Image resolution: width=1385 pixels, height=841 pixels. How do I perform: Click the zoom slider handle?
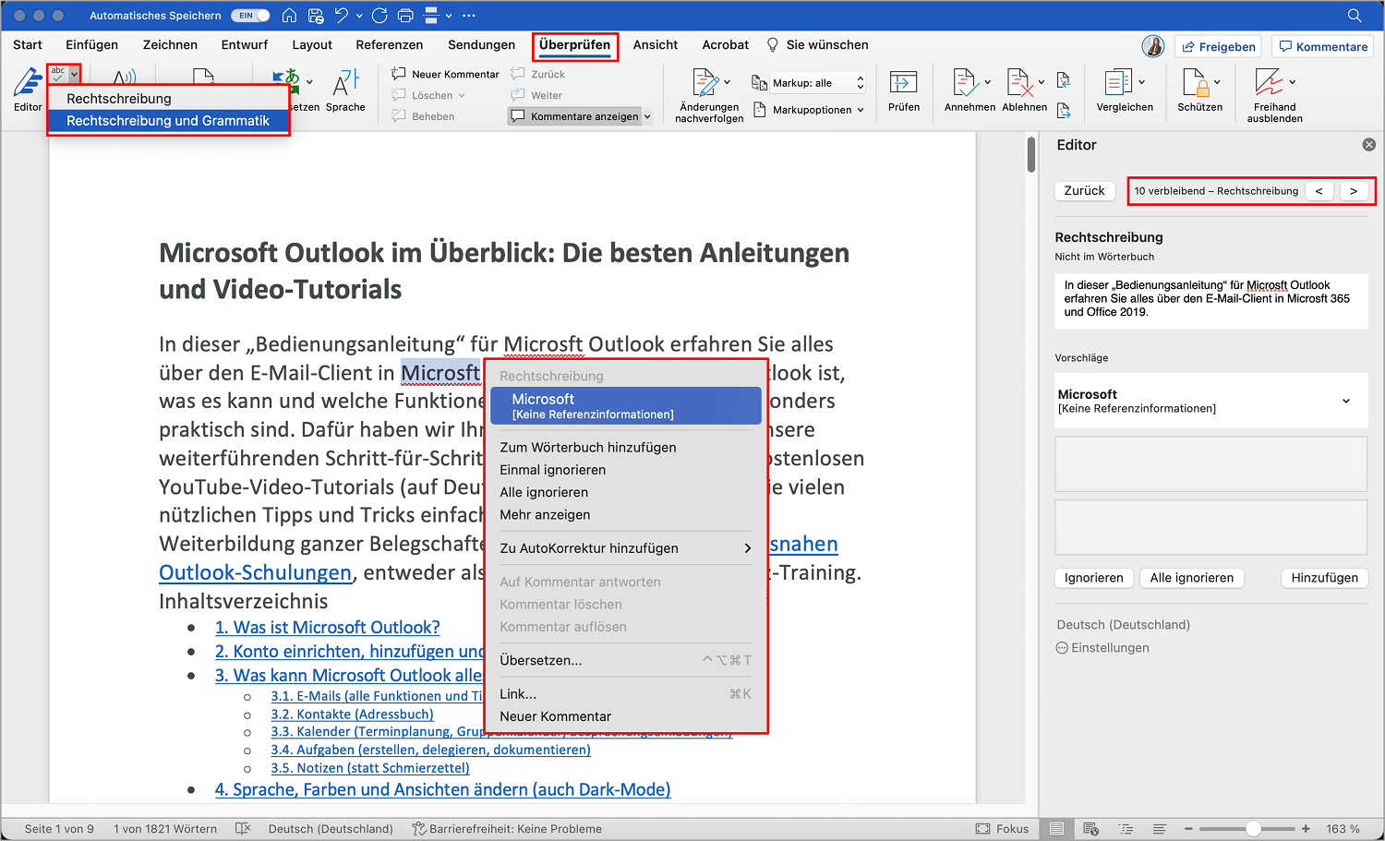coord(1253,829)
